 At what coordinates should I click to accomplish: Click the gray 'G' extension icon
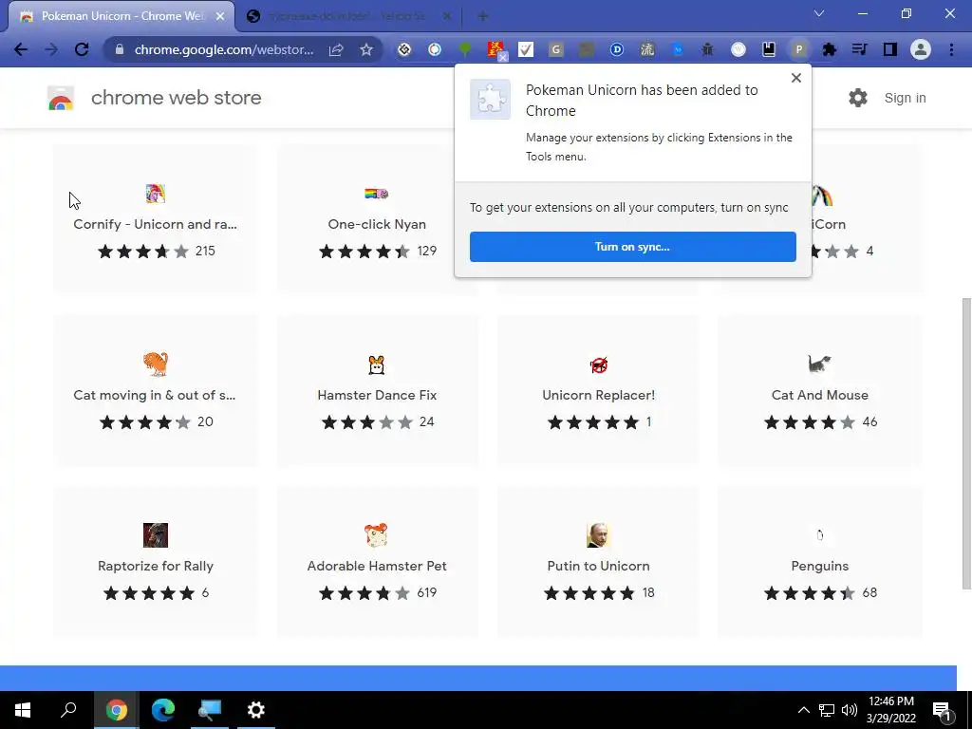[556, 49]
